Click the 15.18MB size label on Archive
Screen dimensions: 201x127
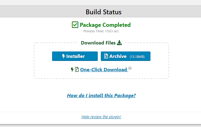pyautogui.click(x=137, y=57)
